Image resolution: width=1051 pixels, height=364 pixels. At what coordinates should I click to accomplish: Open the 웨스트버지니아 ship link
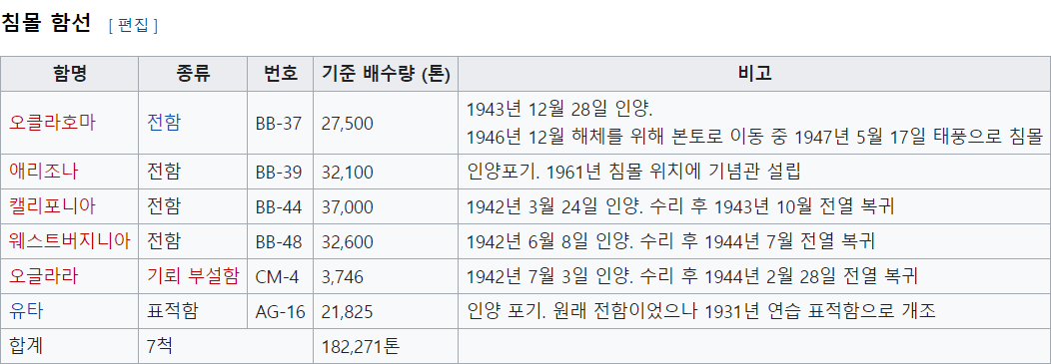point(70,241)
